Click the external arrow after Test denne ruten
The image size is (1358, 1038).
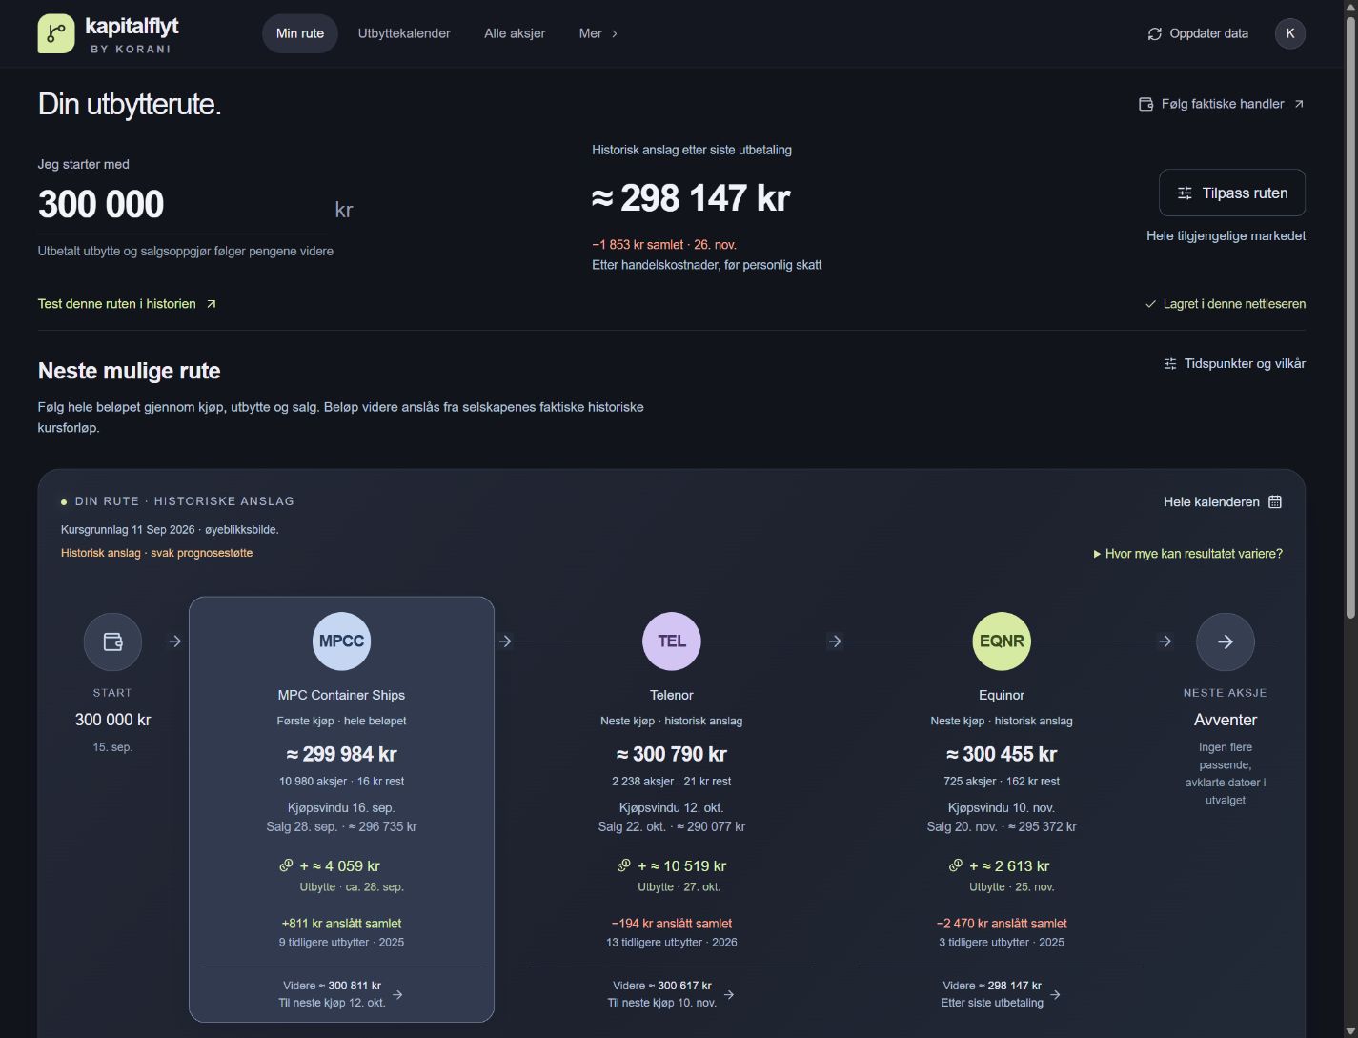(212, 304)
